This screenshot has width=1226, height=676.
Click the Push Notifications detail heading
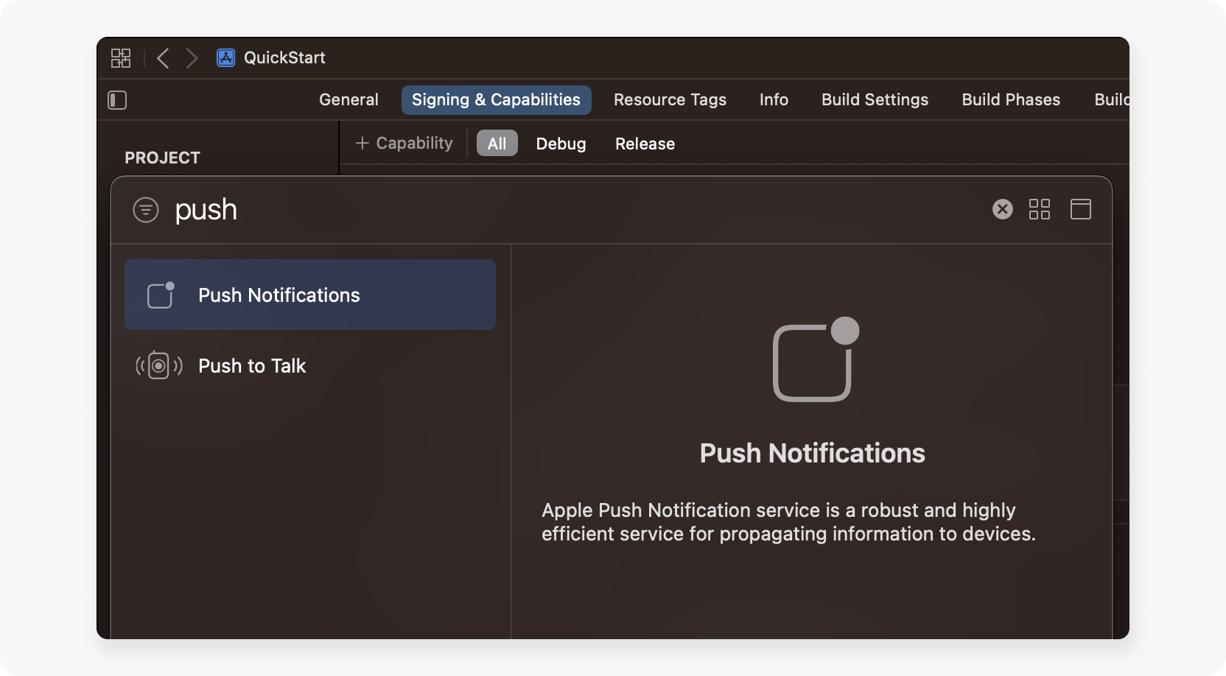[x=812, y=453]
